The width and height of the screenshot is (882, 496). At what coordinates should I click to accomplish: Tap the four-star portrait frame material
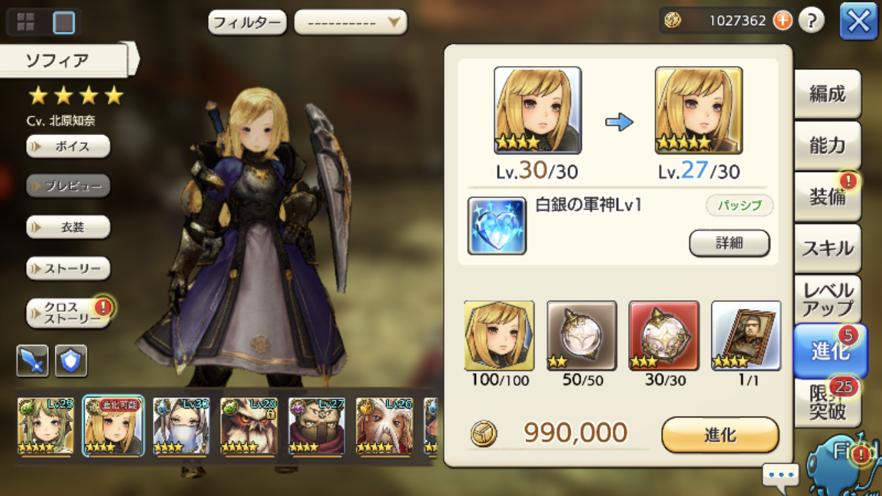point(746,335)
